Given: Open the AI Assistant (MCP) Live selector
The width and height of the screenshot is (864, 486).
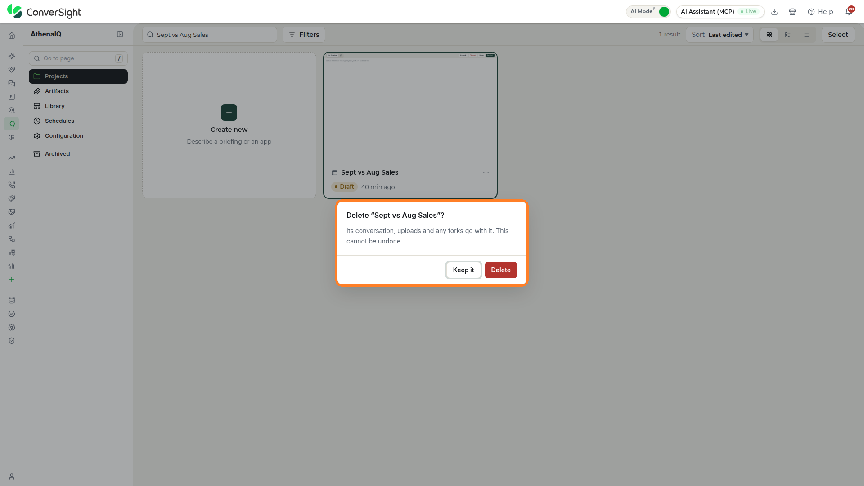Looking at the screenshot, I should tap(720, 12).
